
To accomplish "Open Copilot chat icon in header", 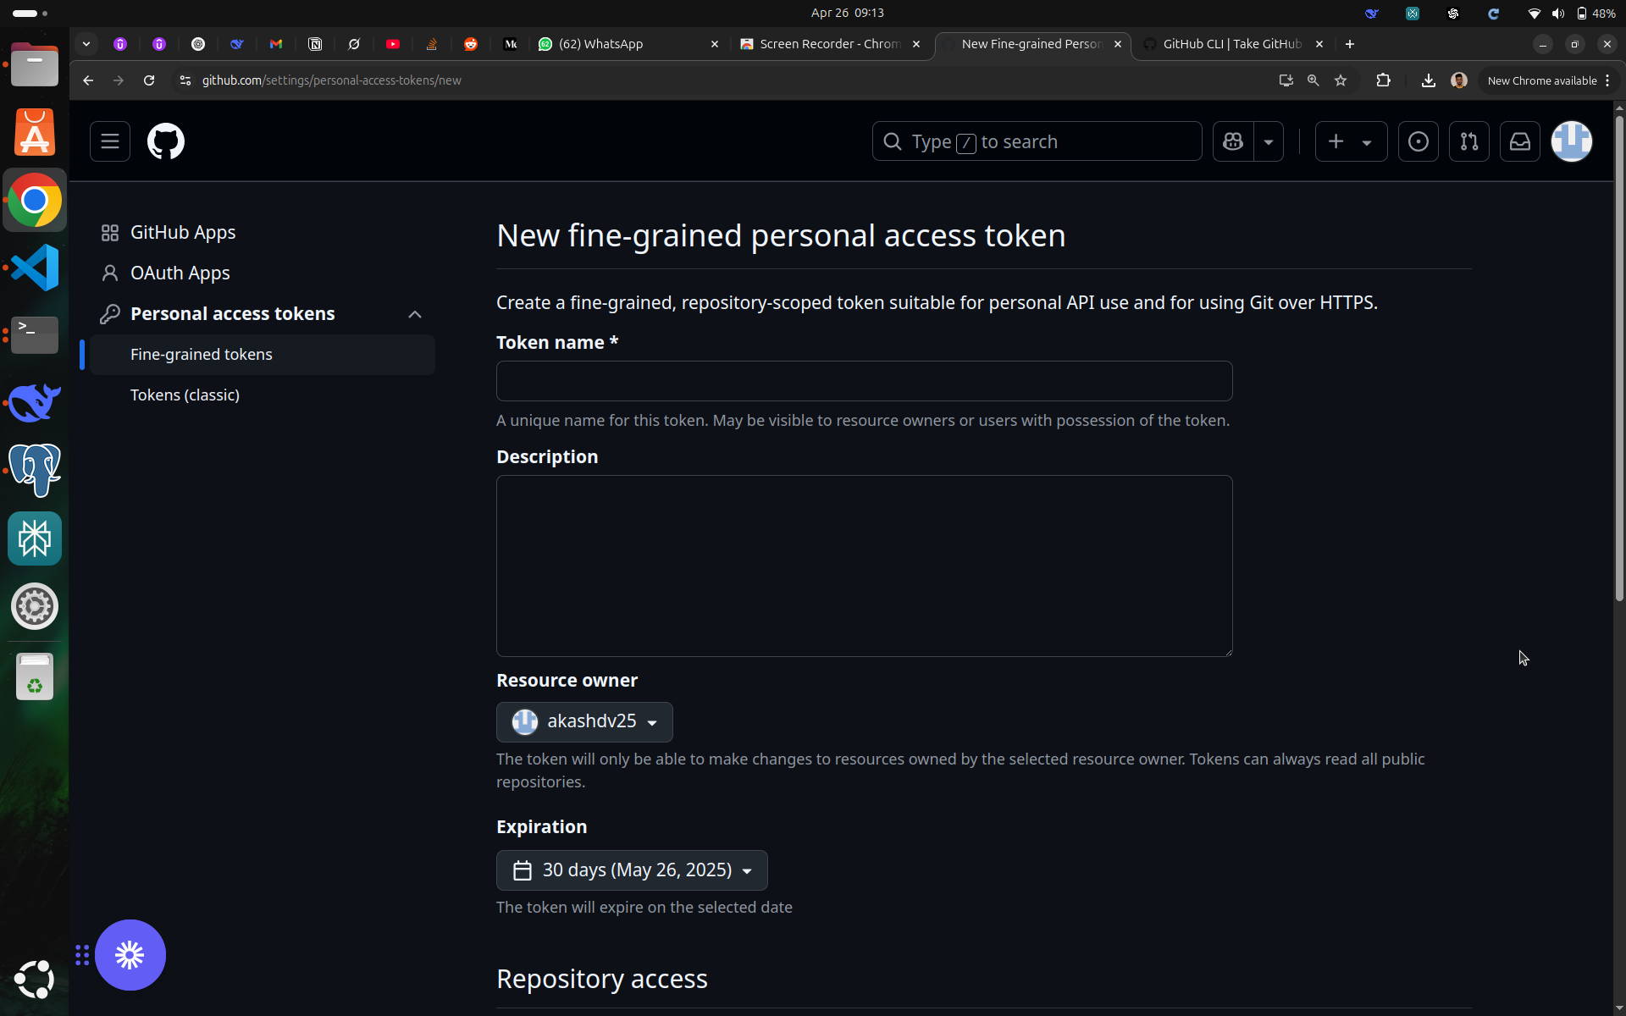I will pos(1233,141).
